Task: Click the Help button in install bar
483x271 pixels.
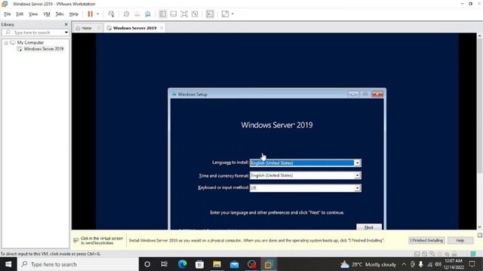Action: pyautogui.click(x=460, y=240)
